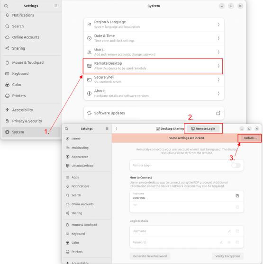Select Printers in lower Settings sidebar
Viewport: 263px width, 264px height.
click(x=87, y=252)
